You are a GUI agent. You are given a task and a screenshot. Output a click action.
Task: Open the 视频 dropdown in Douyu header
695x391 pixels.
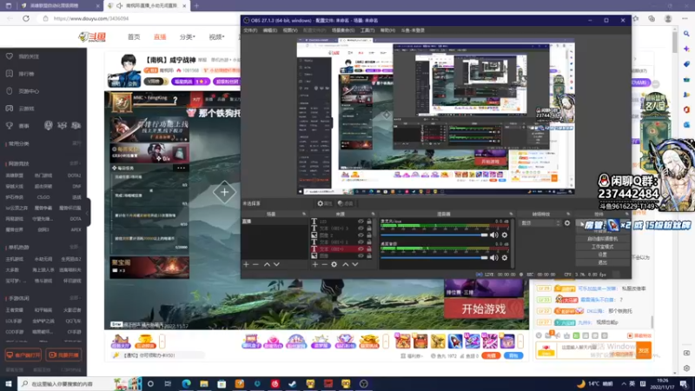(x=216, y=36)
